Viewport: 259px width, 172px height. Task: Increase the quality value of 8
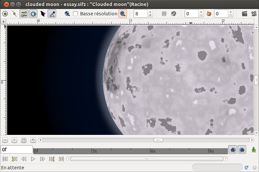coord(150,12)
